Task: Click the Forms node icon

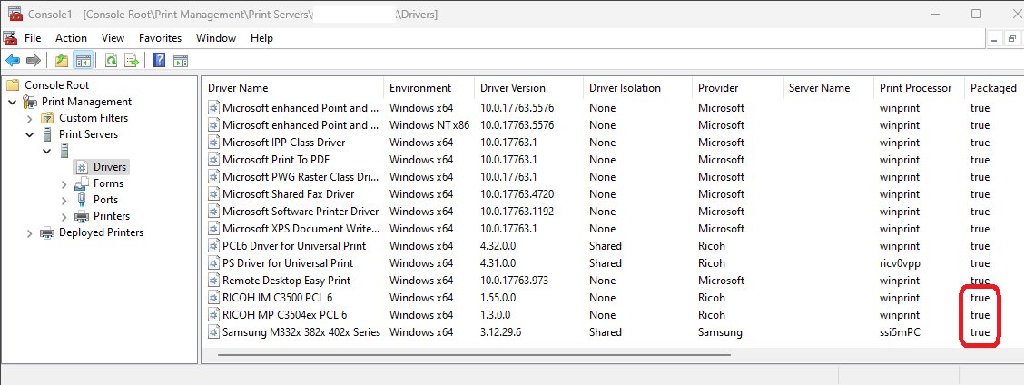Action: (81, 183)
